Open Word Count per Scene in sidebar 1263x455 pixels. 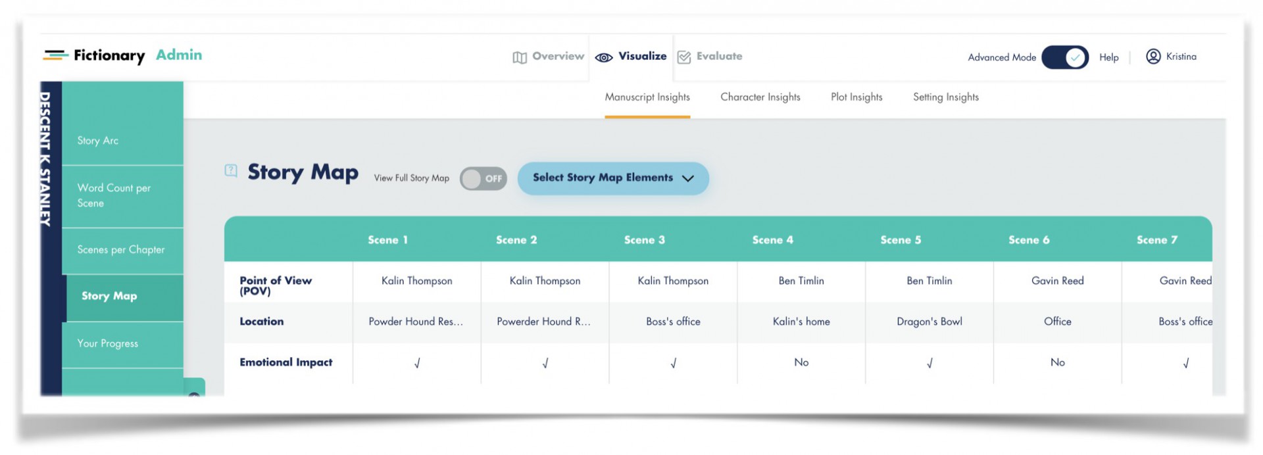point(114,195)
